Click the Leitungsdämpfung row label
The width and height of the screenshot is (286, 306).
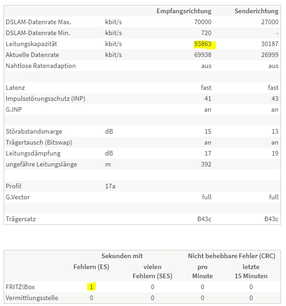(33, 153)
